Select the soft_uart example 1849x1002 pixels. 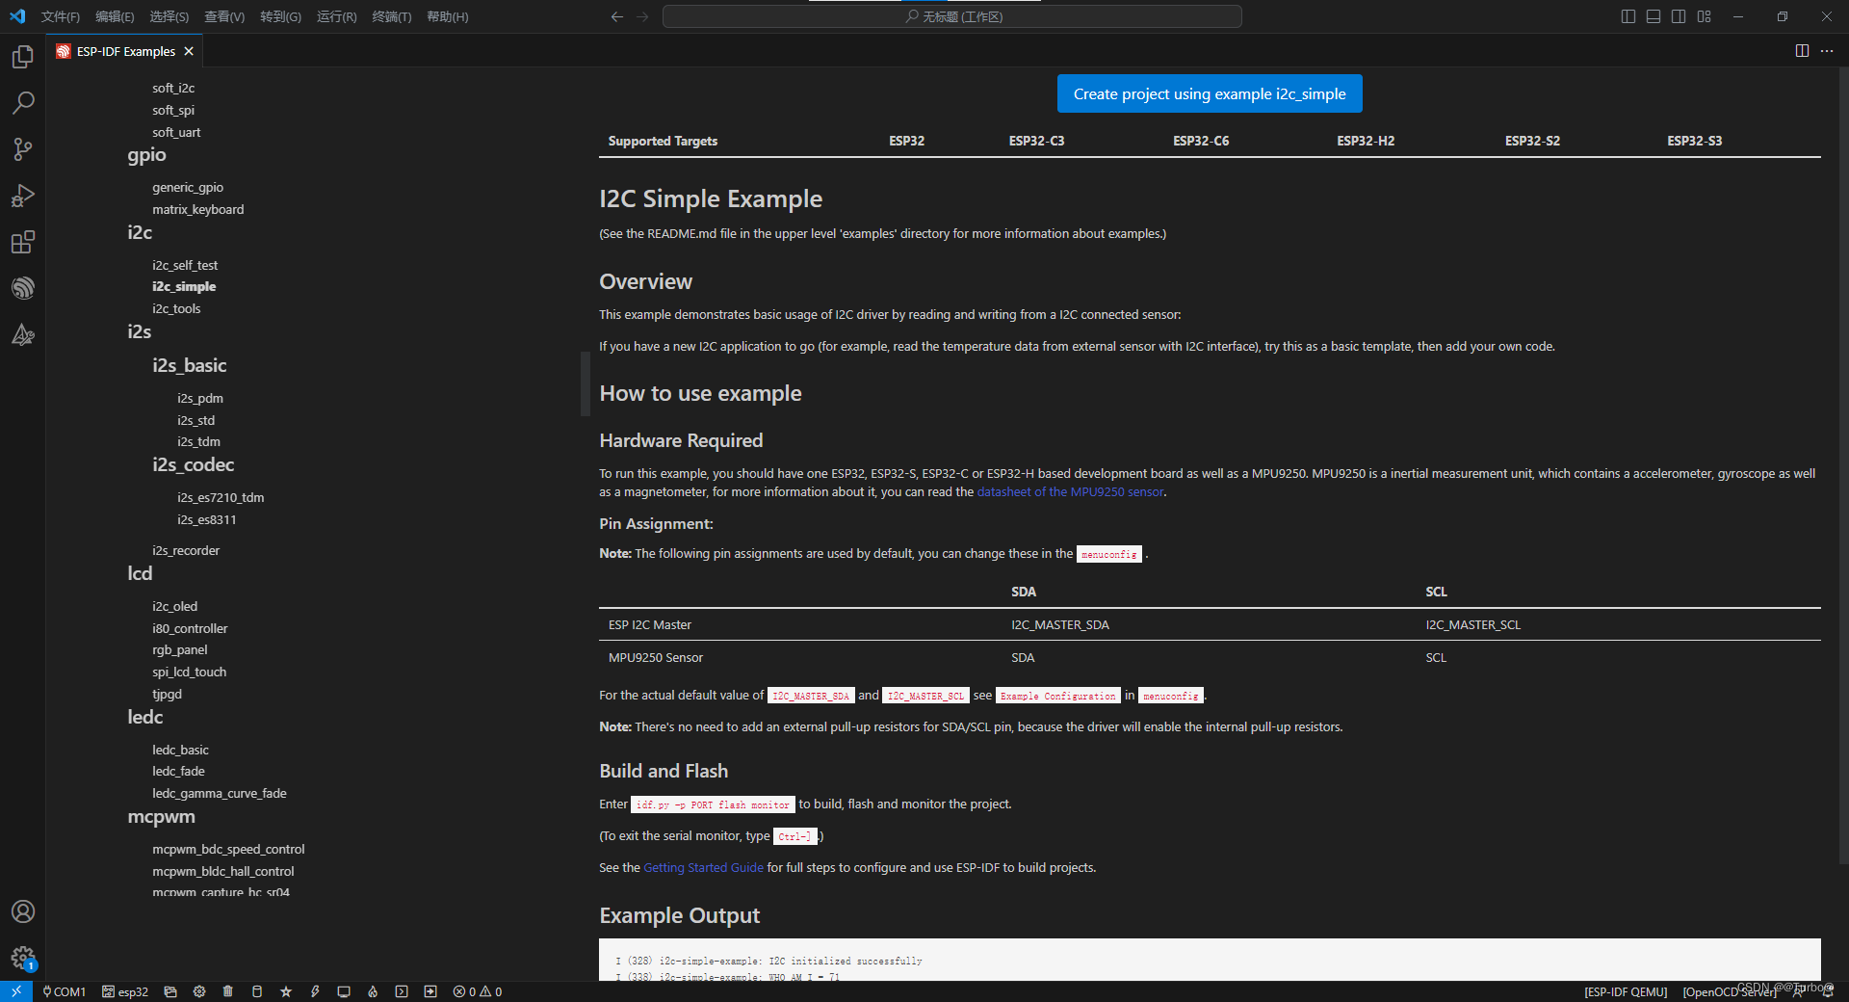coord(176,133)
